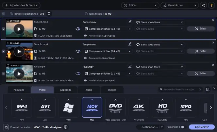Expand MP4 format presets arrow
Viewport: 217px width, 132px height.
pyautogui.click(x=22, y=100)
